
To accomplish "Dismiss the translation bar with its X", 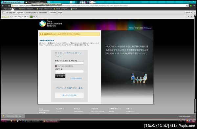I will [x=195, y=13].
